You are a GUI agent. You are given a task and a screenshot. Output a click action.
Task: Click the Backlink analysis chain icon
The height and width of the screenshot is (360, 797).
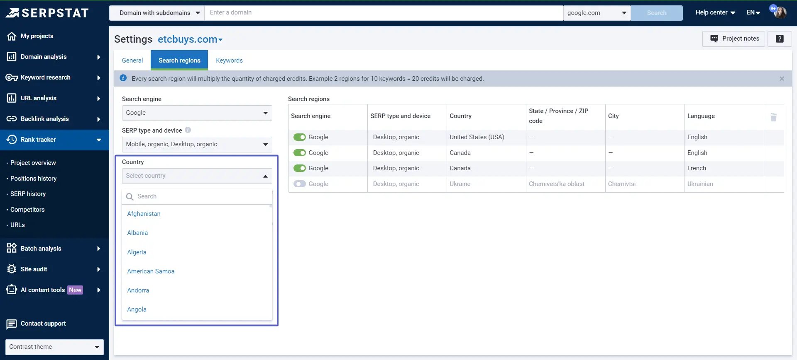tap(12, 119)
